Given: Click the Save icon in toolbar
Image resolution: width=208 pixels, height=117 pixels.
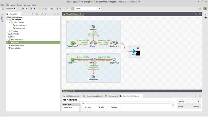Looking at the screenshot, I should (3, 9).
